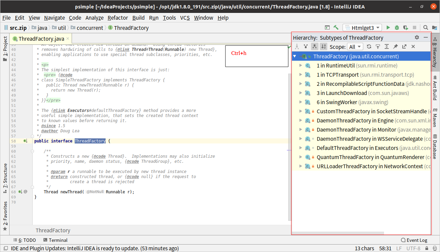The image size is (440, 252).
Task: Click the LF line separator in status bar
Action: coord(399,248)
